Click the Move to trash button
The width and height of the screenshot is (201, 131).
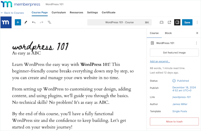coord(174,122)
